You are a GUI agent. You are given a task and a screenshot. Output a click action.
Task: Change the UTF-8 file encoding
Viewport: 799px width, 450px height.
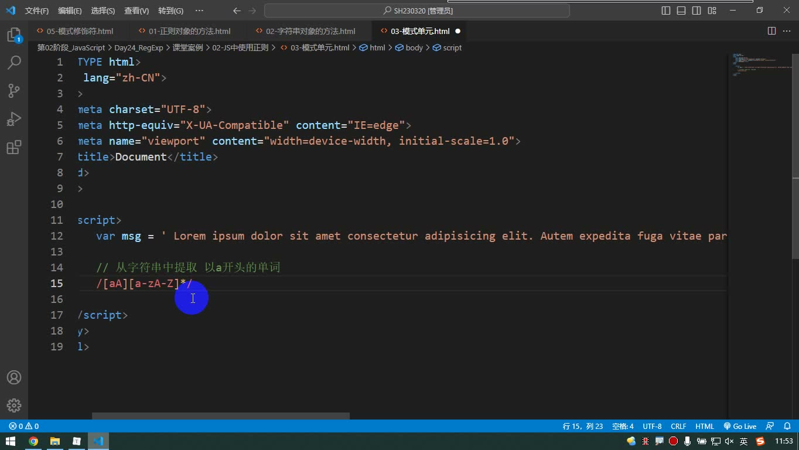(x=652, y=426)
